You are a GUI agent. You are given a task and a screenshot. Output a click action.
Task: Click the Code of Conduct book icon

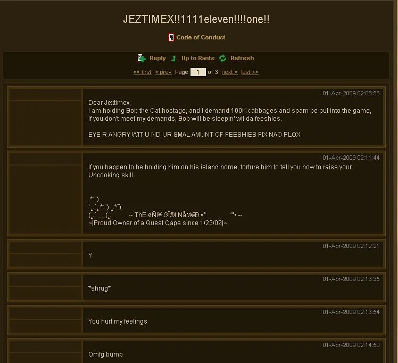171,37
